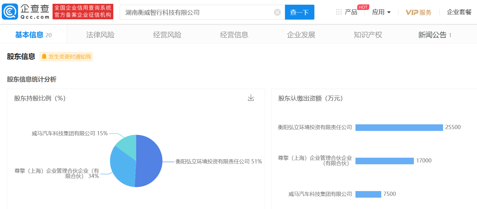Image resolution: width=477 pixels, height=209 pixels.
Task: Switch to the 经营信息 tab
Action: [234, 35]
